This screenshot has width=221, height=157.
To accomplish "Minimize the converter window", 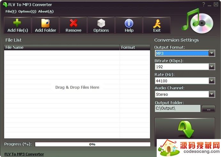I will pyautogui.click(x=209, y=5).
